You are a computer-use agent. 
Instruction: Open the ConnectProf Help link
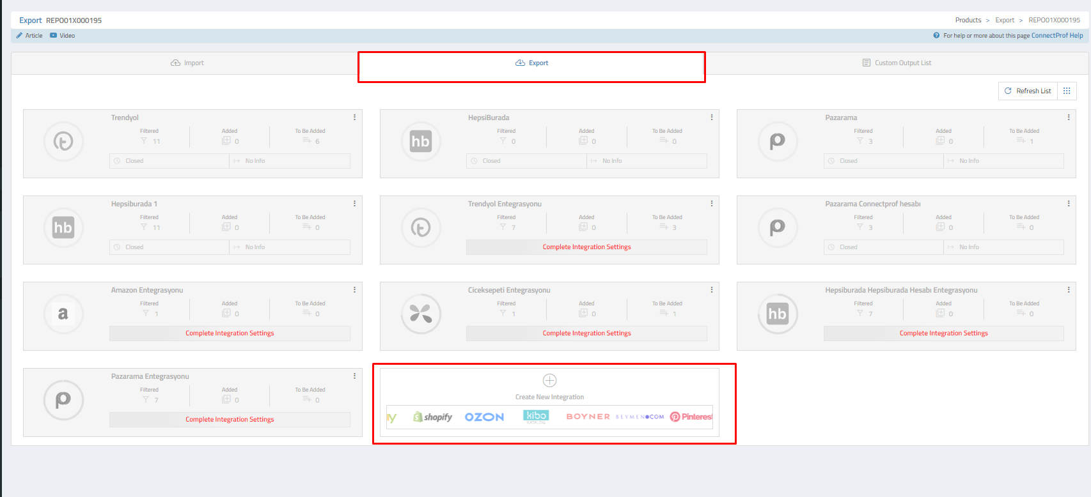(1056, 36)
